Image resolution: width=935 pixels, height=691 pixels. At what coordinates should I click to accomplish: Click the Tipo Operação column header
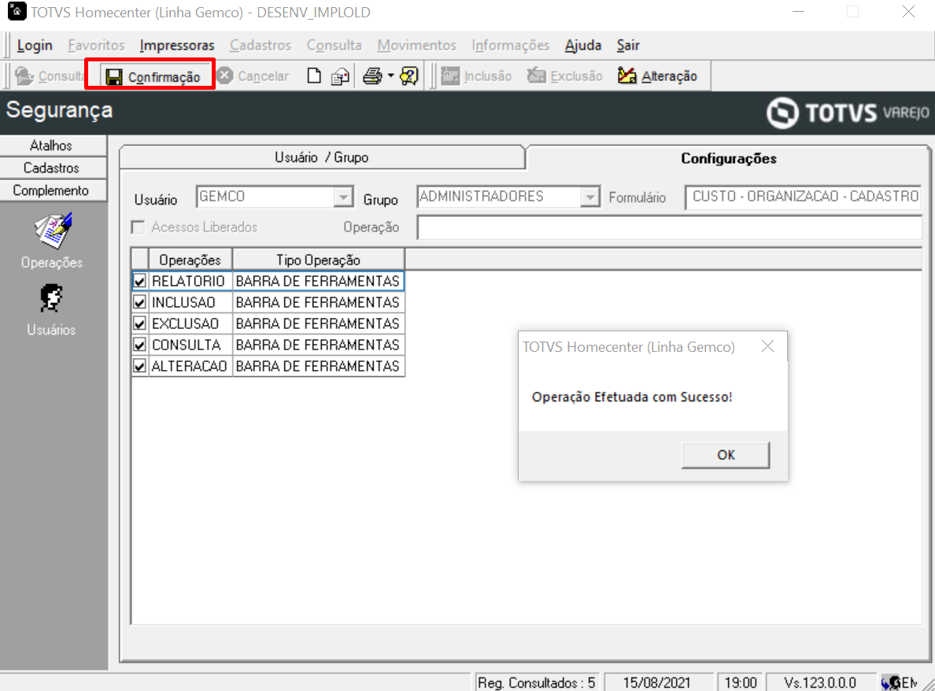point(319,260)
